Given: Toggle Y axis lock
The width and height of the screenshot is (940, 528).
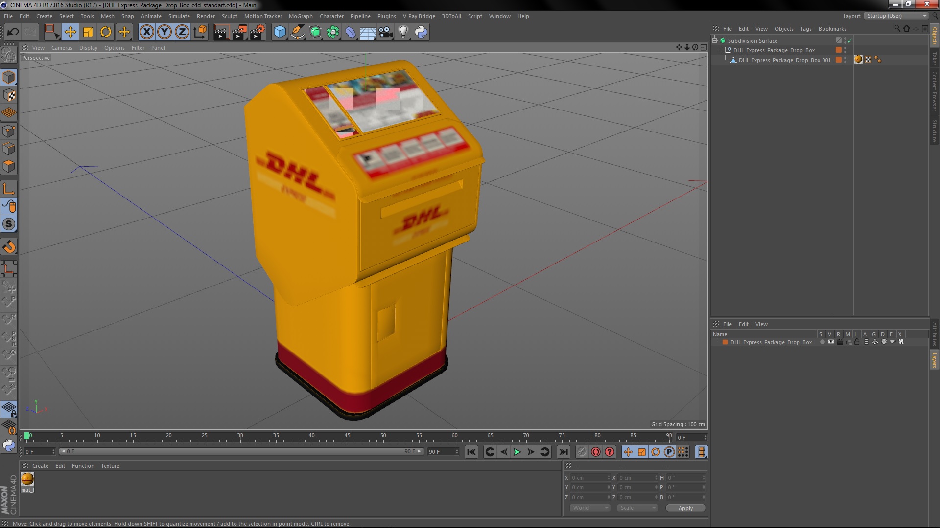Looking at the screenshot, I should pyautogui.click(x=164, y=32).
